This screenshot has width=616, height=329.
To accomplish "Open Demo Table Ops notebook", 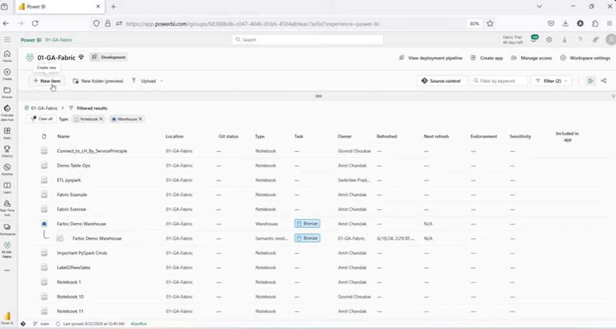I will 73,165.
